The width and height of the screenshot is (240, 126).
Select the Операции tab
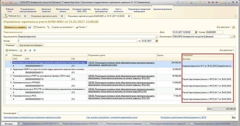point(10,45)
